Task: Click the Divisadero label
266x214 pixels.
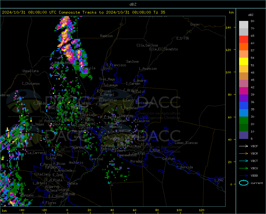Action: 144,103
